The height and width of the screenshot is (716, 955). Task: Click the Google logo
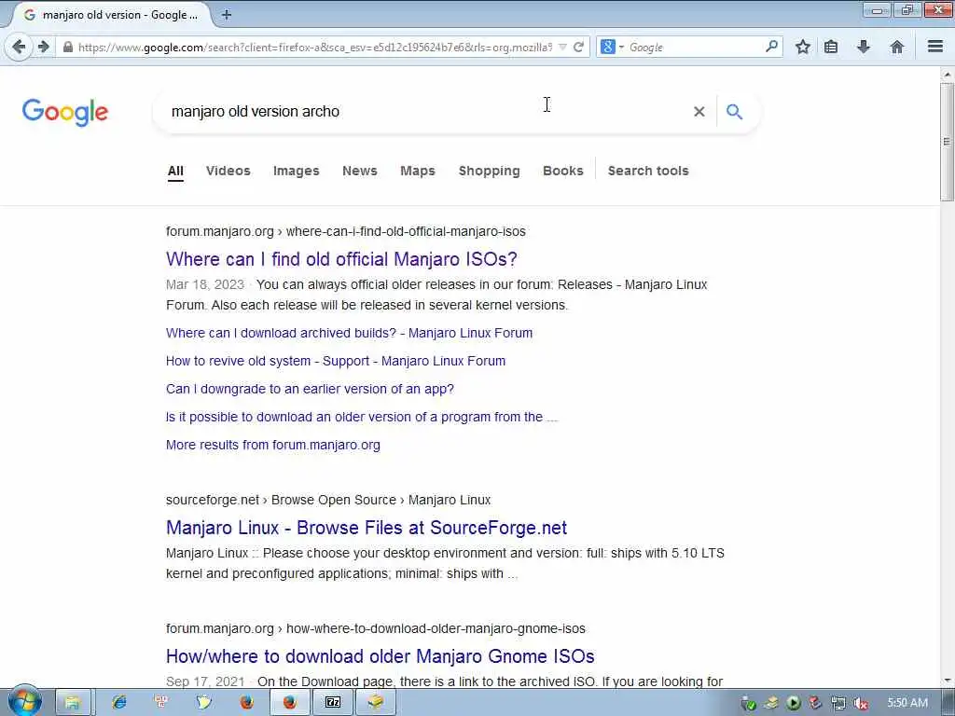click(64, 112)
